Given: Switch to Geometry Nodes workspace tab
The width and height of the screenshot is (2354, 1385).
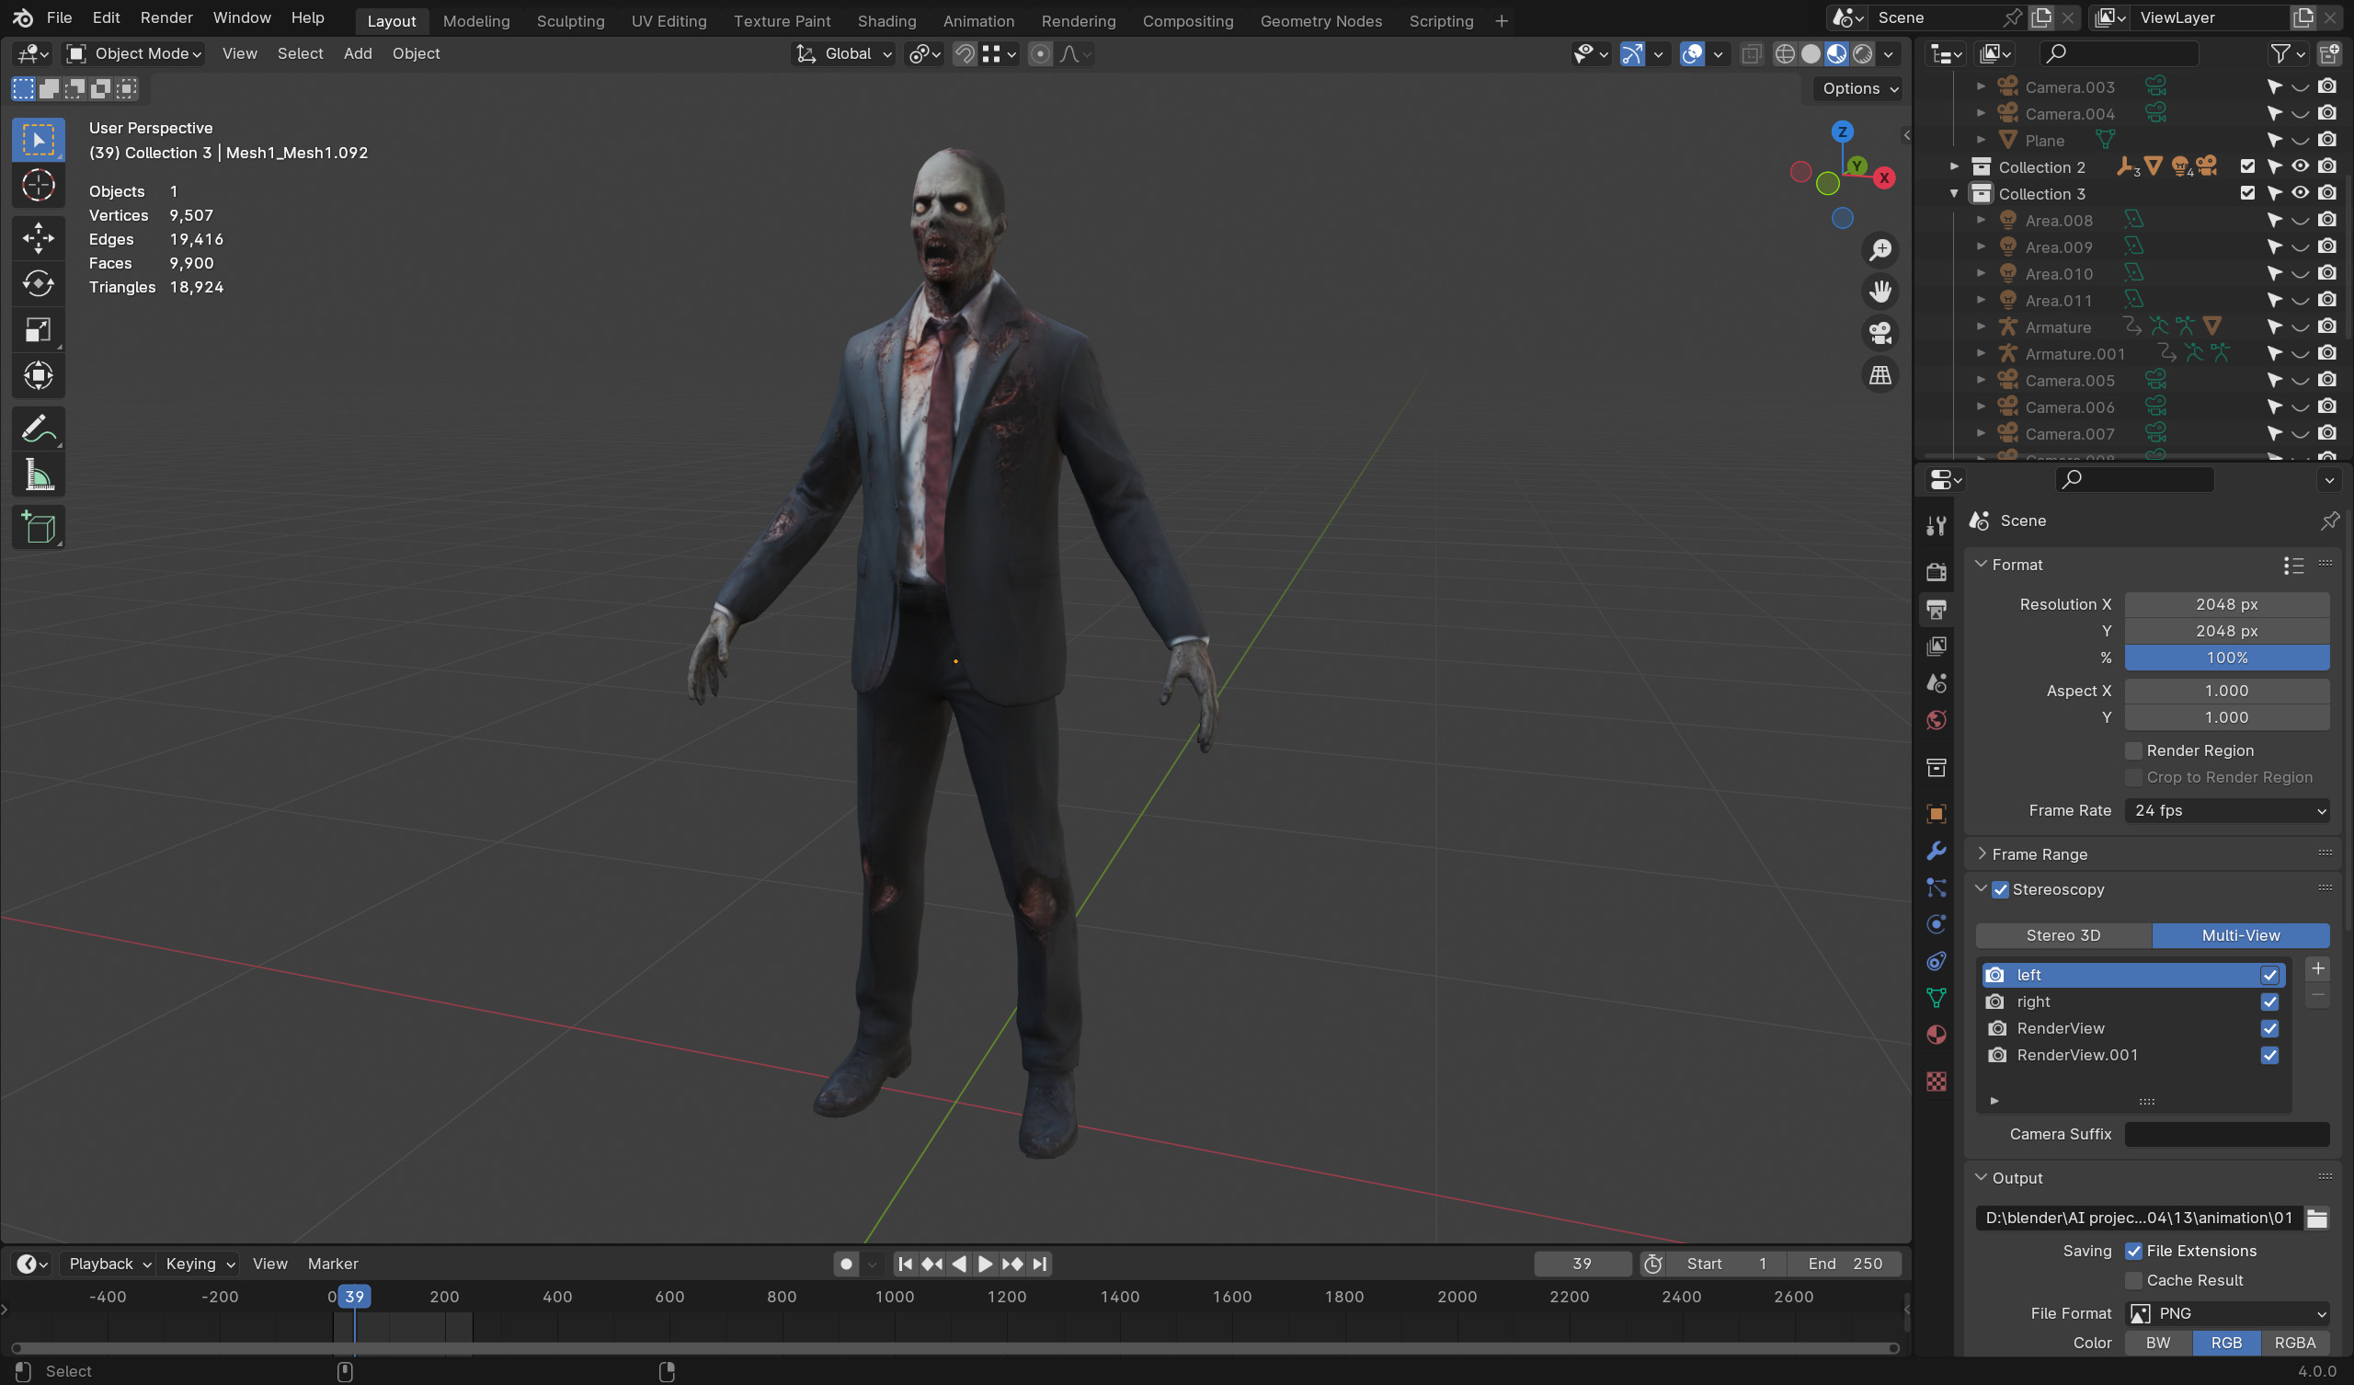Looking at the screenshot, I should point(1320,20).
